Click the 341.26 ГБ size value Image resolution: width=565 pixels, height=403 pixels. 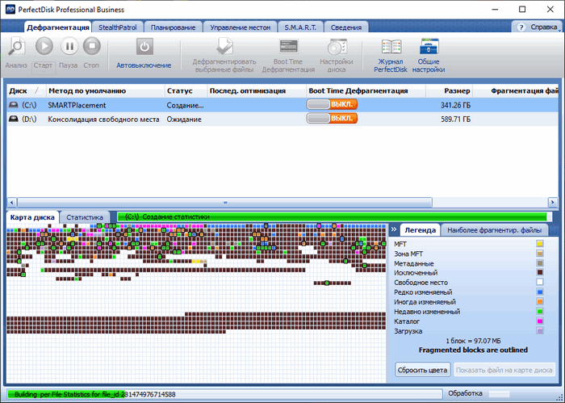tap(455, 105)
